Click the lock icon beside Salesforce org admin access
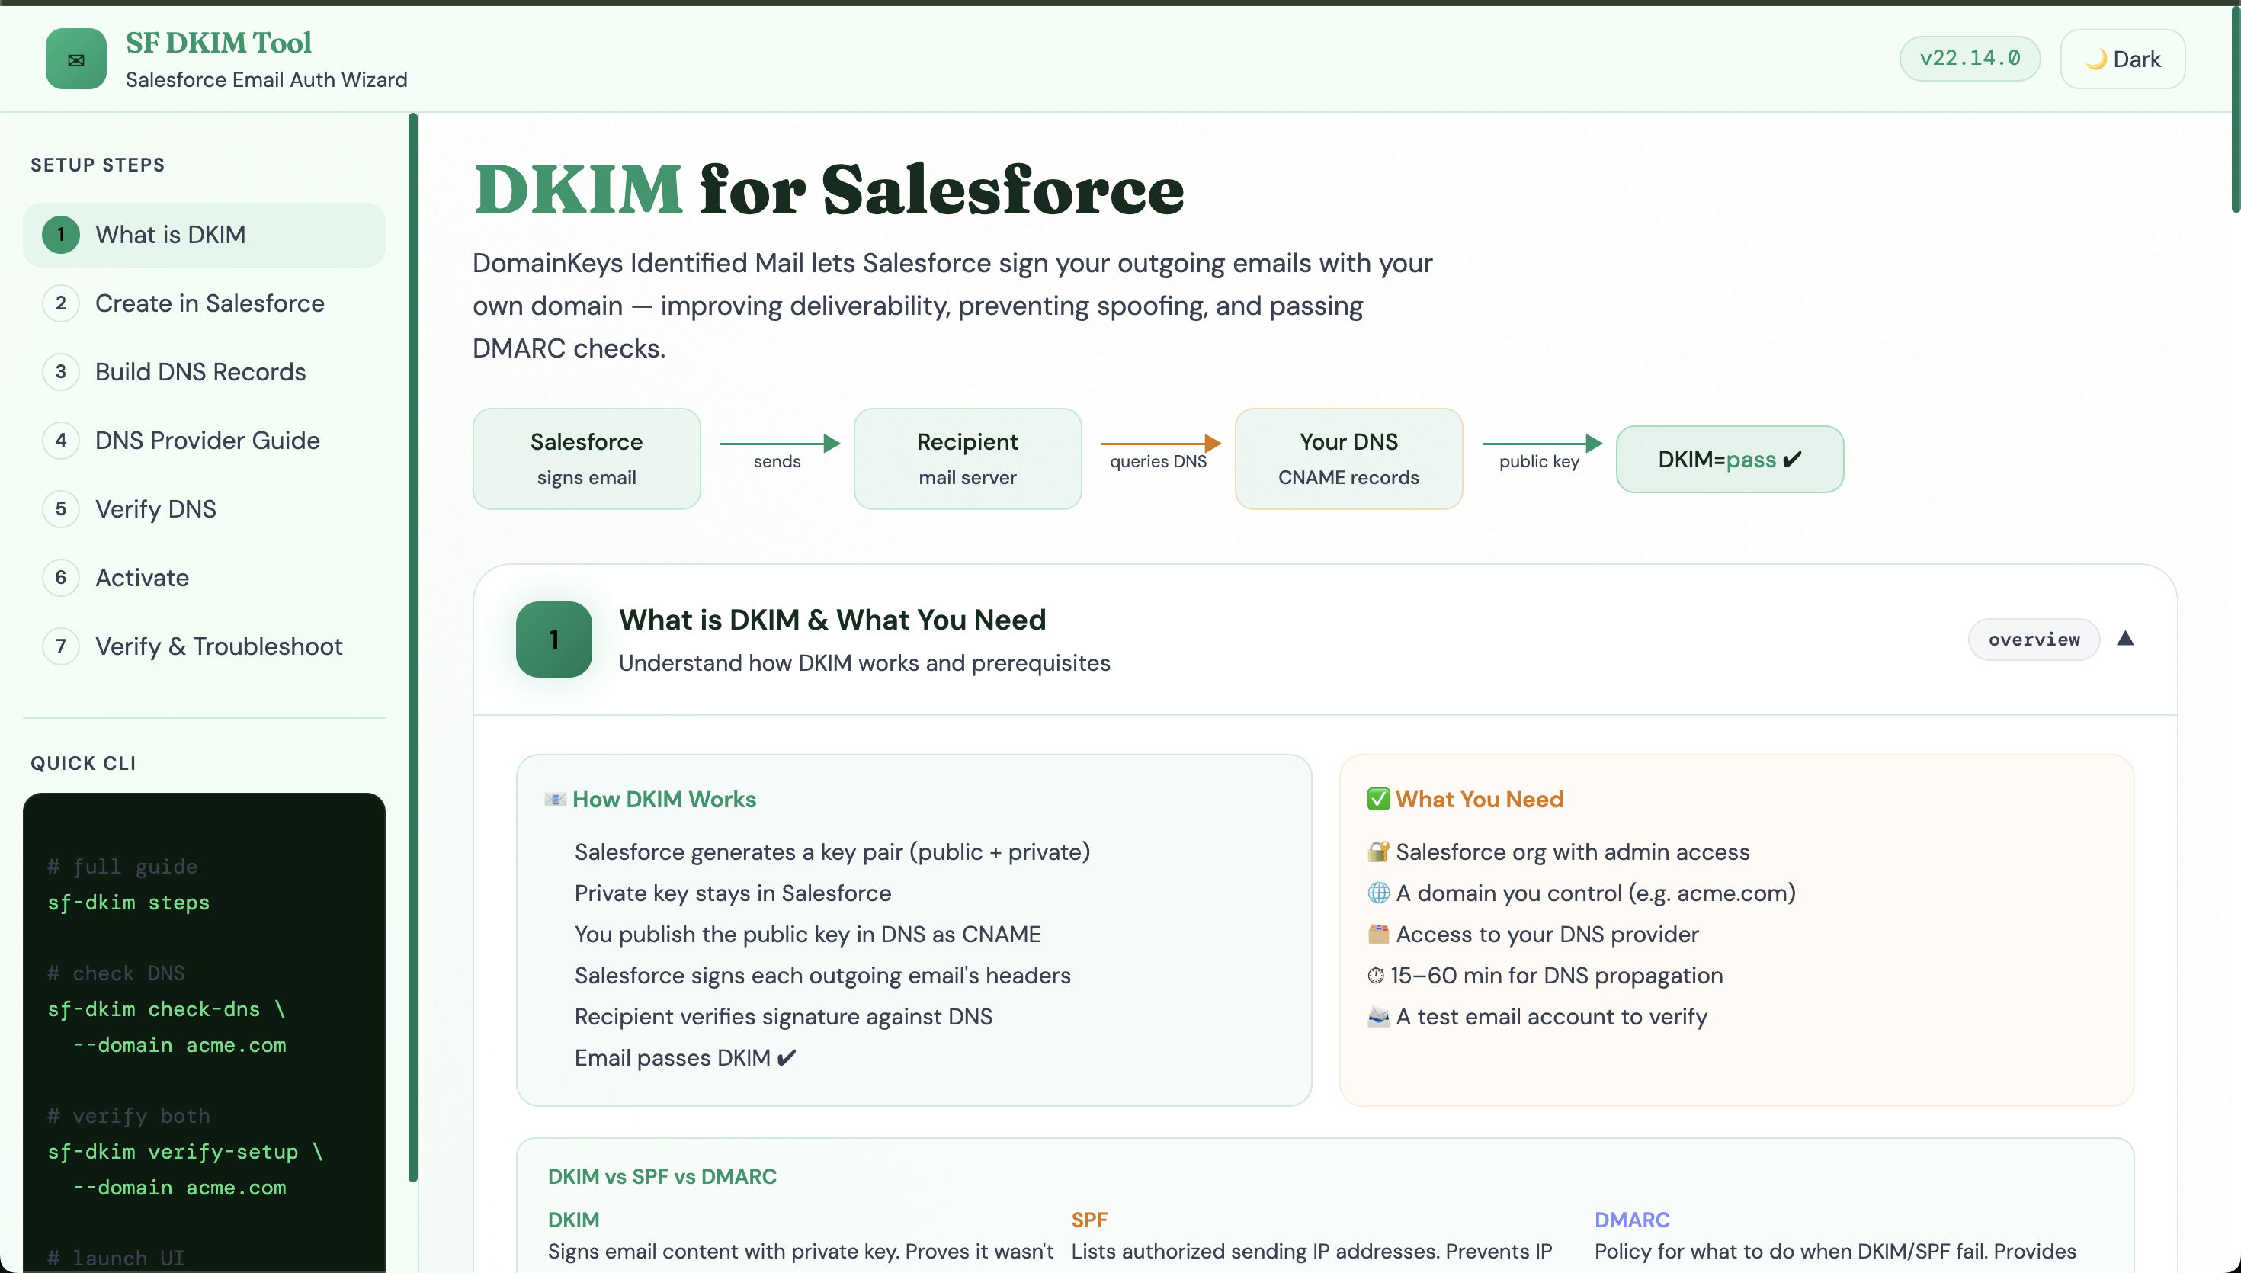Image resolution: width=2241 pixels, height=1273 pixels. (x=1377, y=851)
